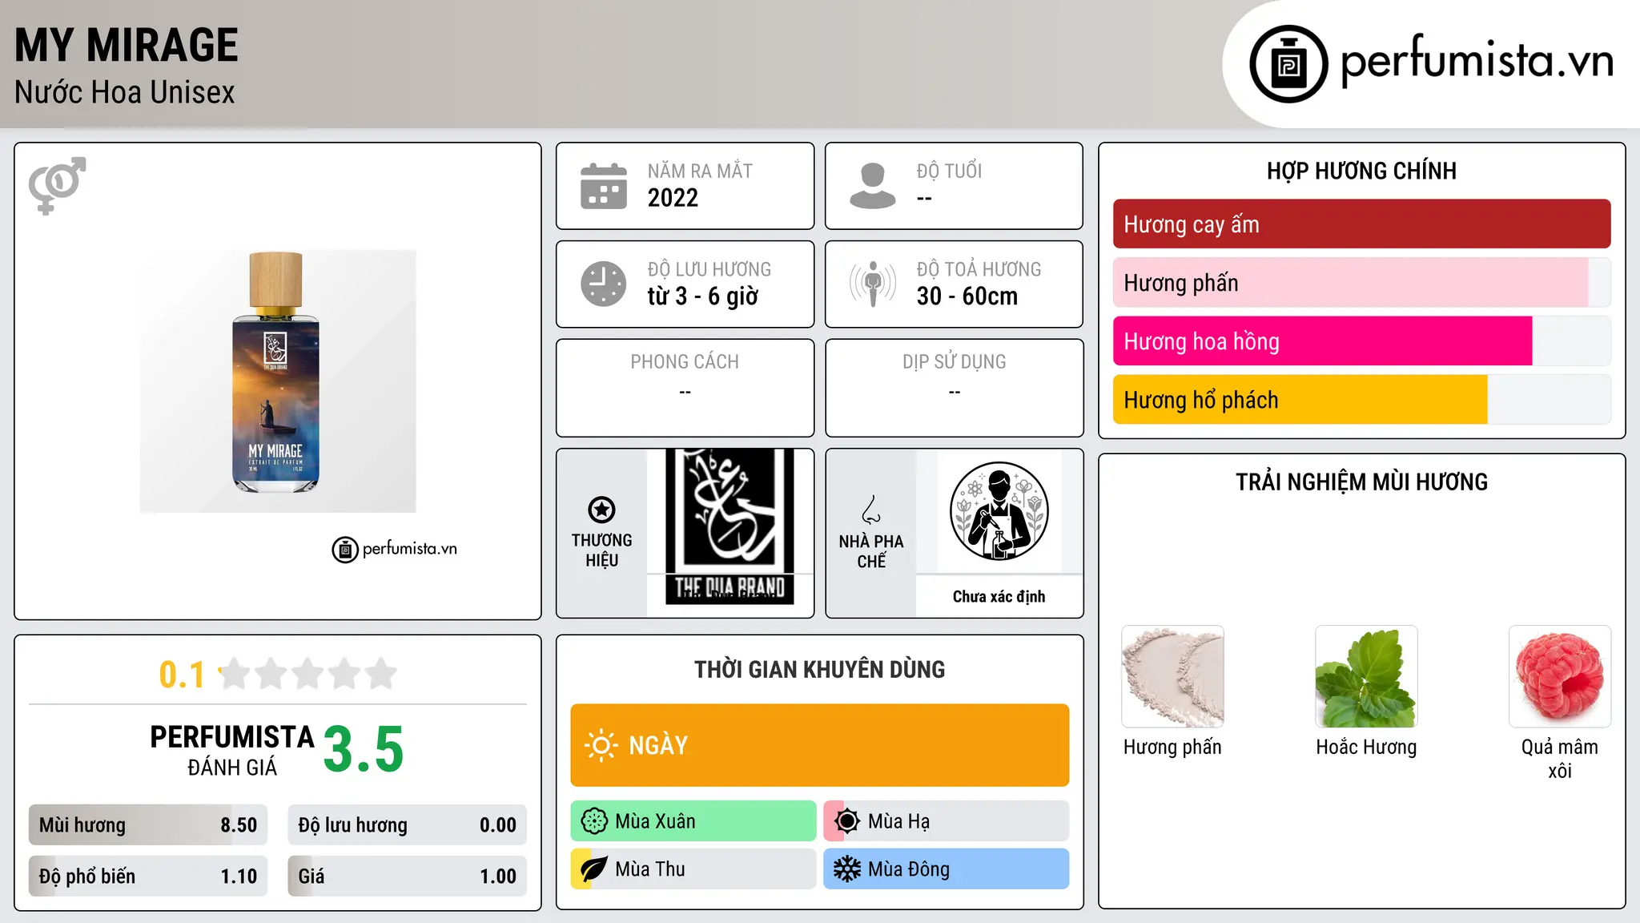
Task: Click the THƯƠNG HIỆU brand label
Action: pos(601,550)
